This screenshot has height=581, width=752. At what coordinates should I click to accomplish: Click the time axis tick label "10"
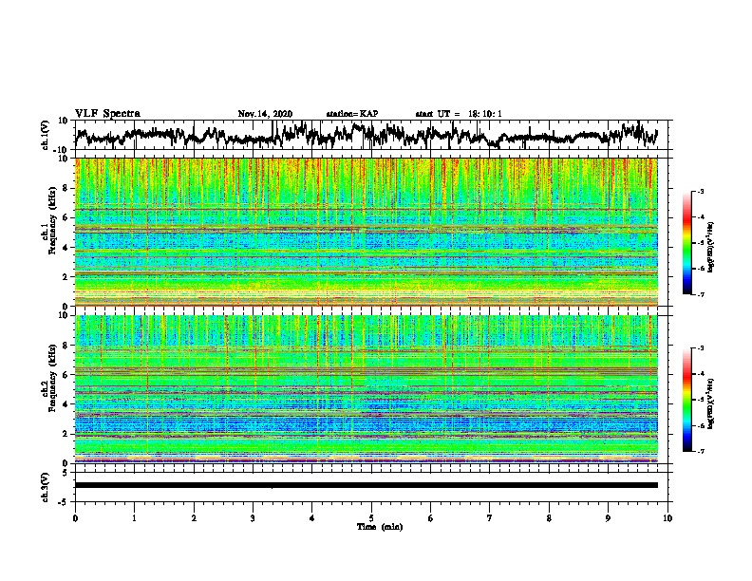pyautogui.click(x=667, y=518)
